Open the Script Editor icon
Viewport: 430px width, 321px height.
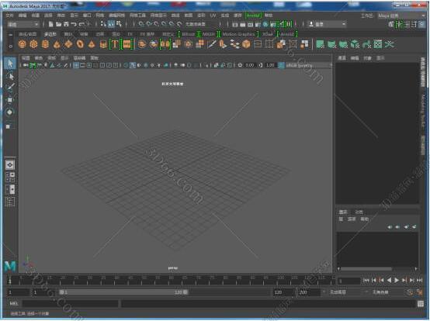tap(421, 303)
